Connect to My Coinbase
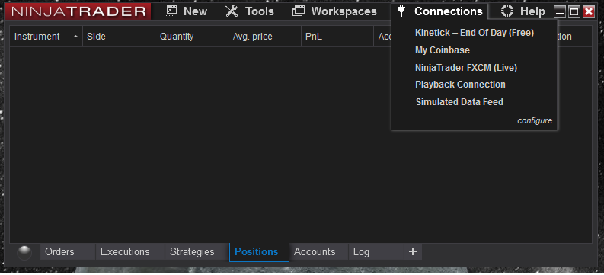Viewport: 604px width, 275px height. click(443, 50)
